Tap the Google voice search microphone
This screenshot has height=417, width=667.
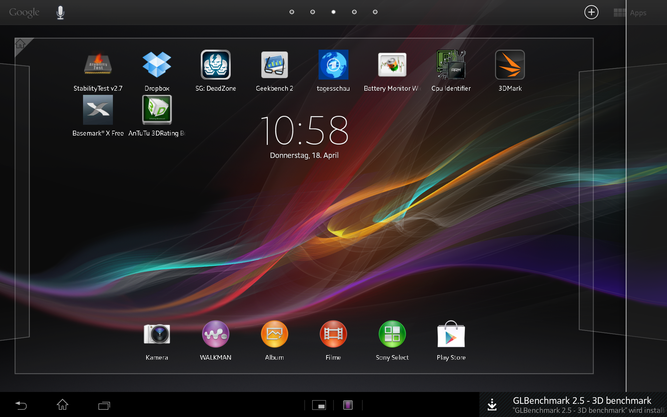pos(60,13)
